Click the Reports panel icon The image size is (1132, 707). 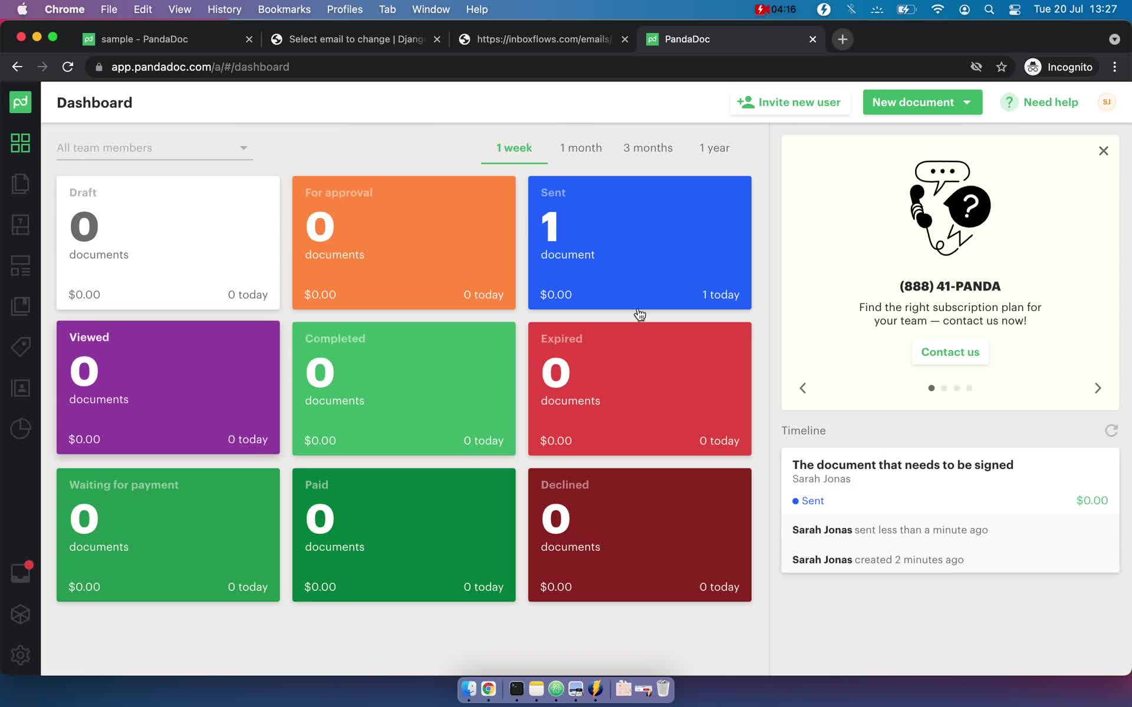click(21, 428)
